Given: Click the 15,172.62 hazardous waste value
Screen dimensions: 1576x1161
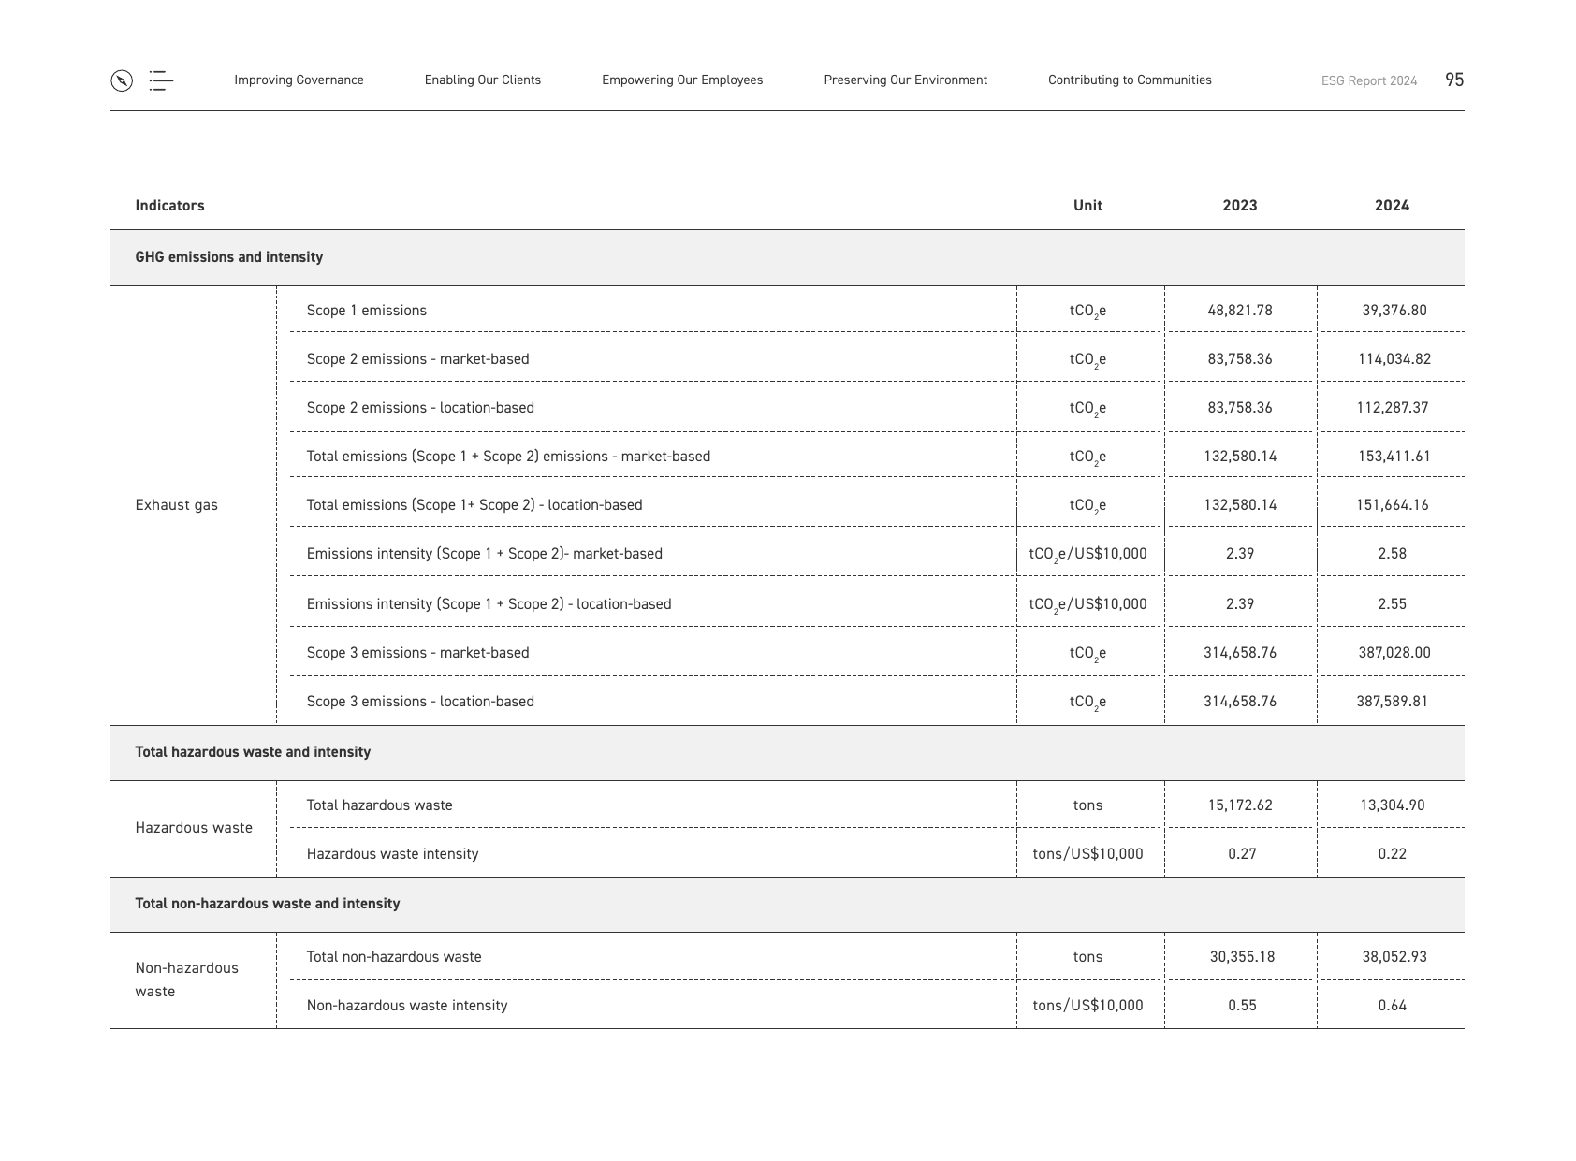Looking at the screenshot, I should click(x=1240, y=805).
